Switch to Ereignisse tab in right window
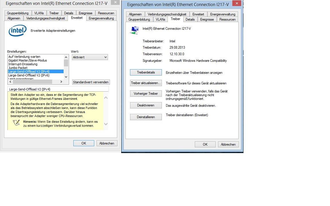Image resolution: width=330 pixels, height=206 pixels. click(207, 19)
